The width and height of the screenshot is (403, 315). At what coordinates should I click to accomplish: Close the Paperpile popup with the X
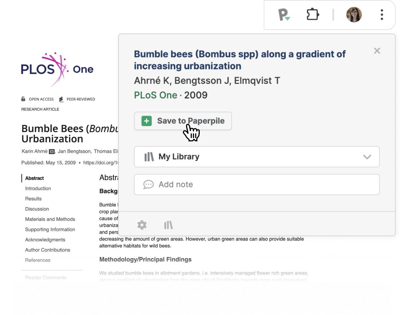(377, 51)
